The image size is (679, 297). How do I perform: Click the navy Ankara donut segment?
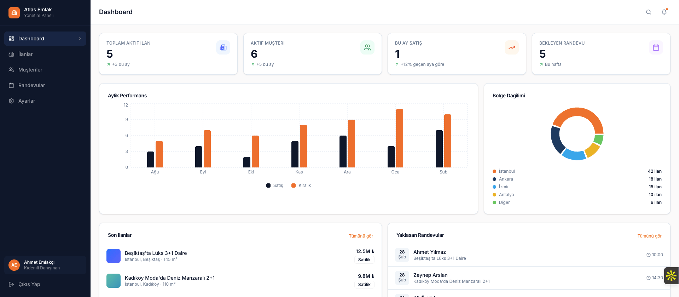coord(557,140)
